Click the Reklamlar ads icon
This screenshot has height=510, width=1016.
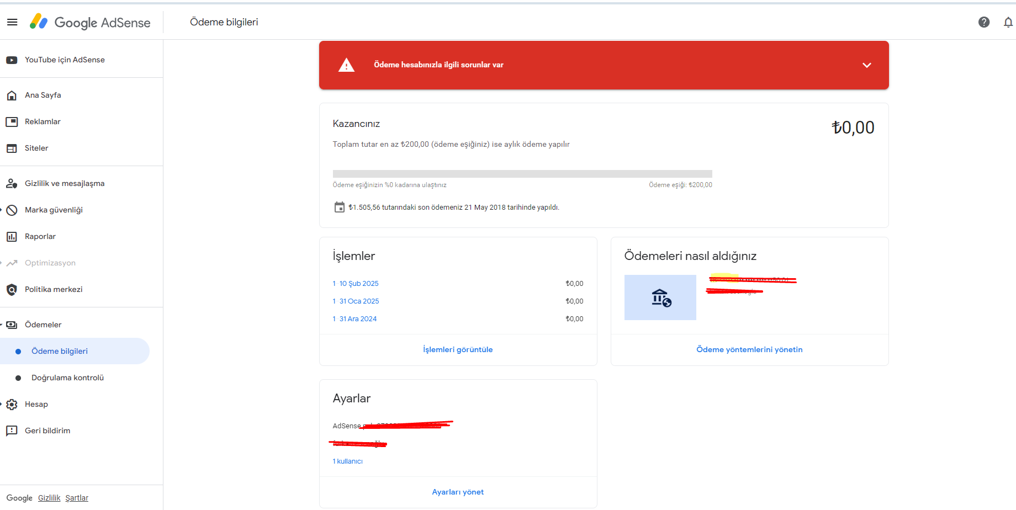pyautogui.click(x=12, y=121)
